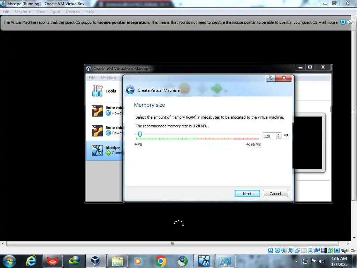Click the memory size 128 MB input field
The height and width of the screenshot is (268, 357).
tap(269, 136)
